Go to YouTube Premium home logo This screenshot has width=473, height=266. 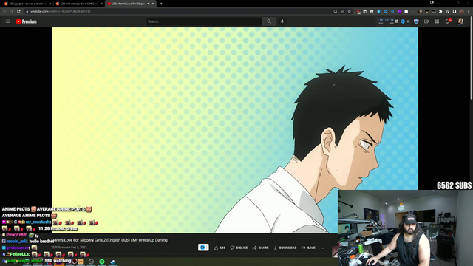pyautogui.click(x=27, y=21)
